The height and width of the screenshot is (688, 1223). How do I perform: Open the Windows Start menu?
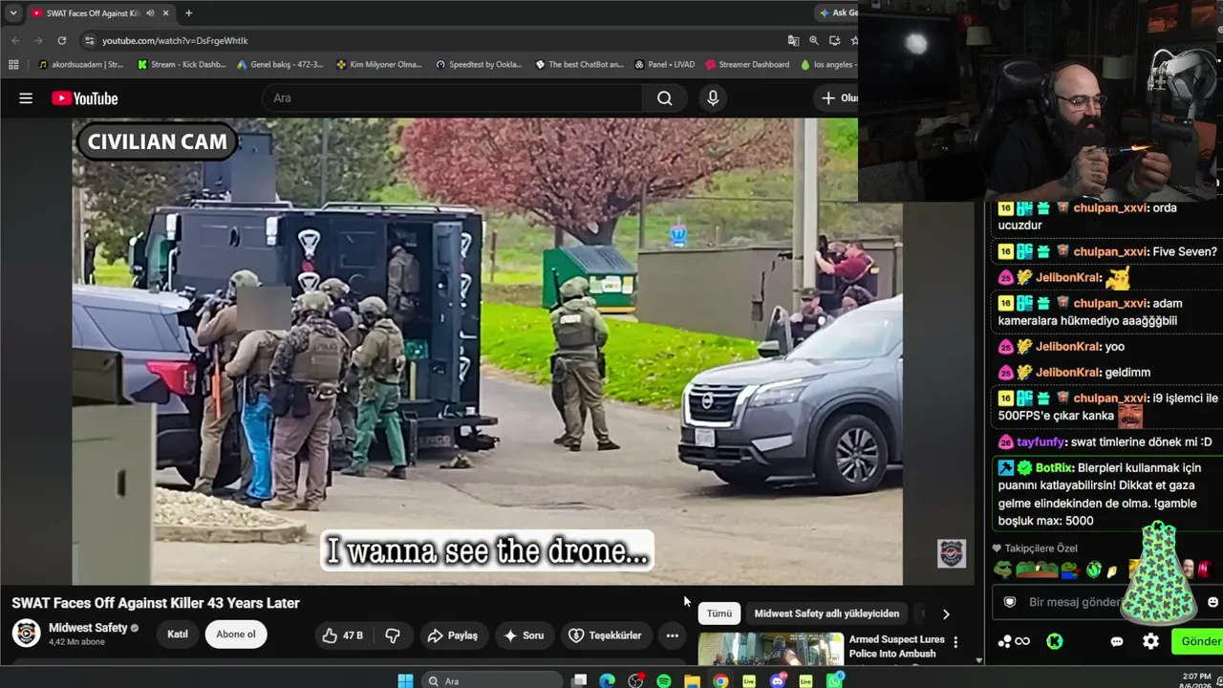pyautogui.click(x=405, y=681)
